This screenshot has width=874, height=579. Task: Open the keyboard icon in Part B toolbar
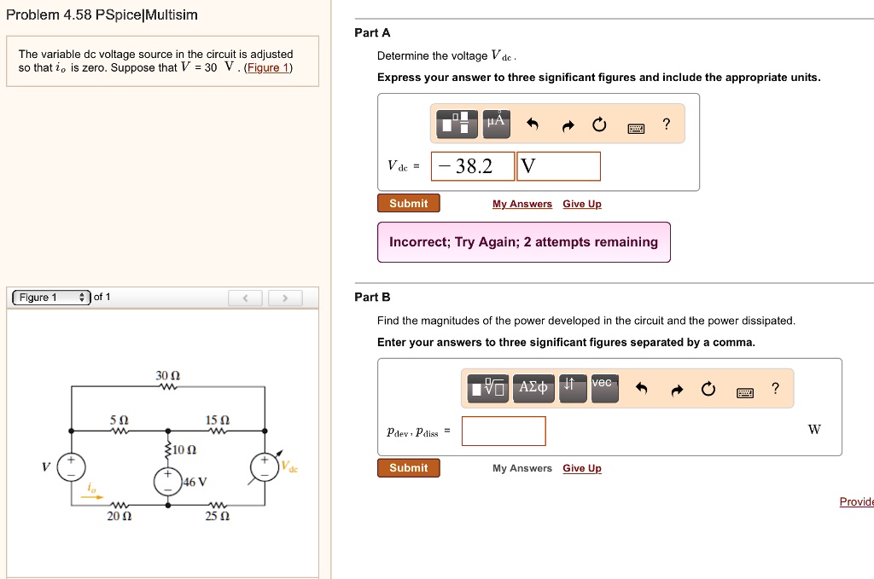click(x=744, y=390)
